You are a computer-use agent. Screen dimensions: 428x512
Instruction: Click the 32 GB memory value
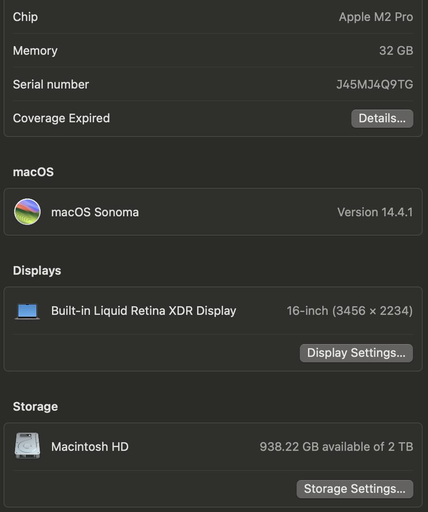click(396, 51)
